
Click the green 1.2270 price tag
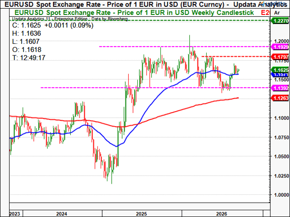(x=280, y=21)
